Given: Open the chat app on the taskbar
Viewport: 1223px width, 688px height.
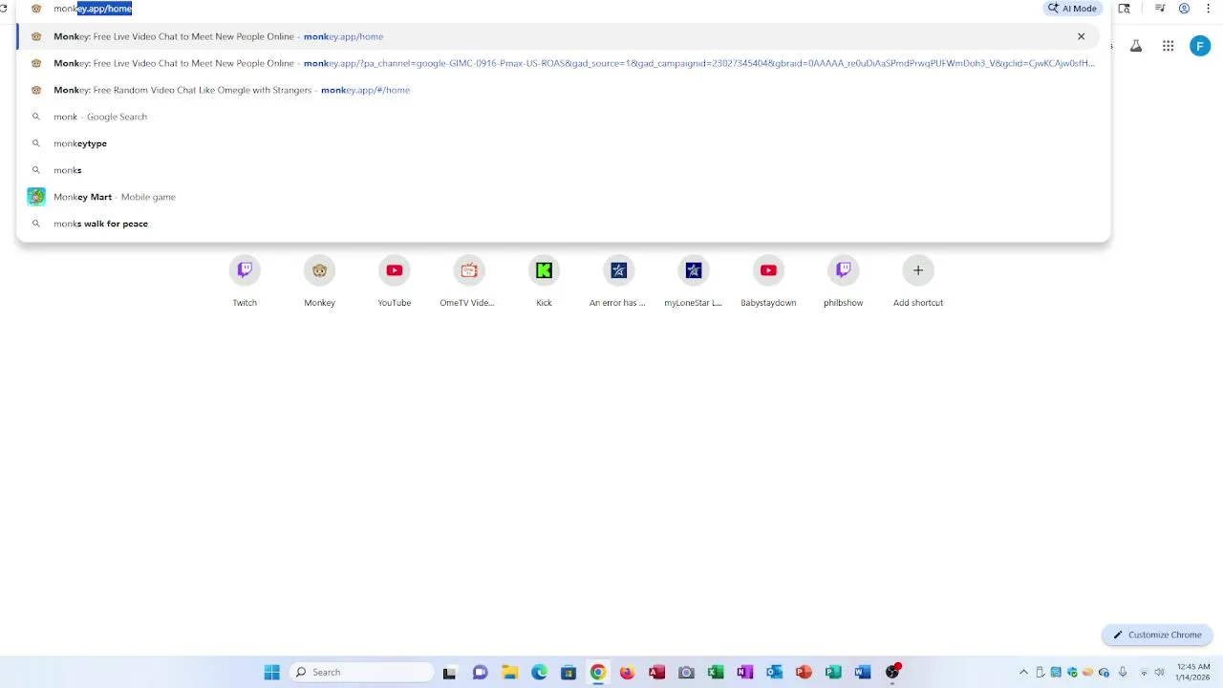Looking at the screenshot, I should [480, 672].
